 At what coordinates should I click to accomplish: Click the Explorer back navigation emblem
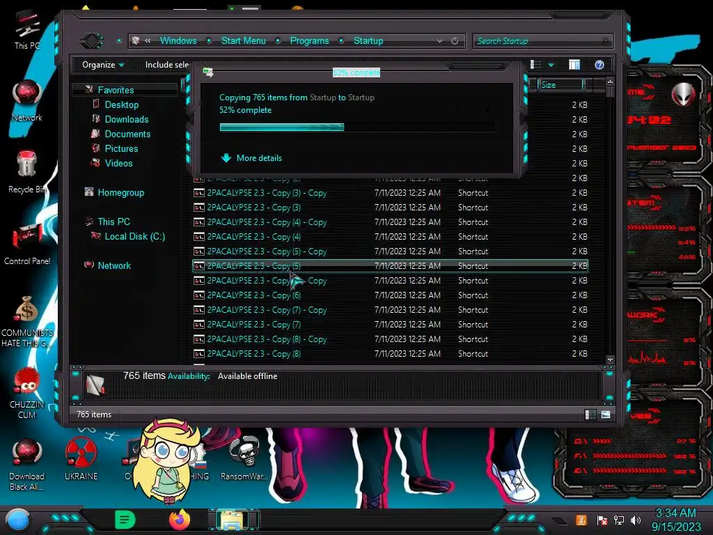(91, 41)
